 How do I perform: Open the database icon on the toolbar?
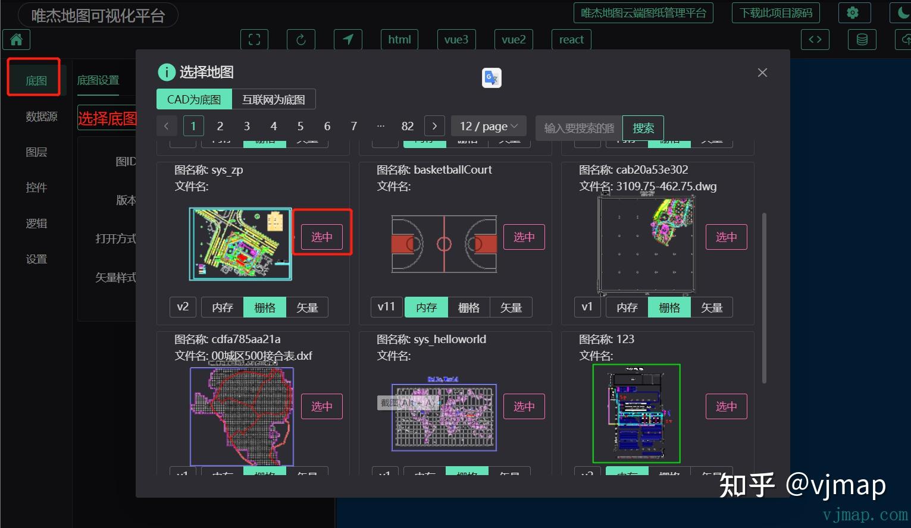pos(862,40)
